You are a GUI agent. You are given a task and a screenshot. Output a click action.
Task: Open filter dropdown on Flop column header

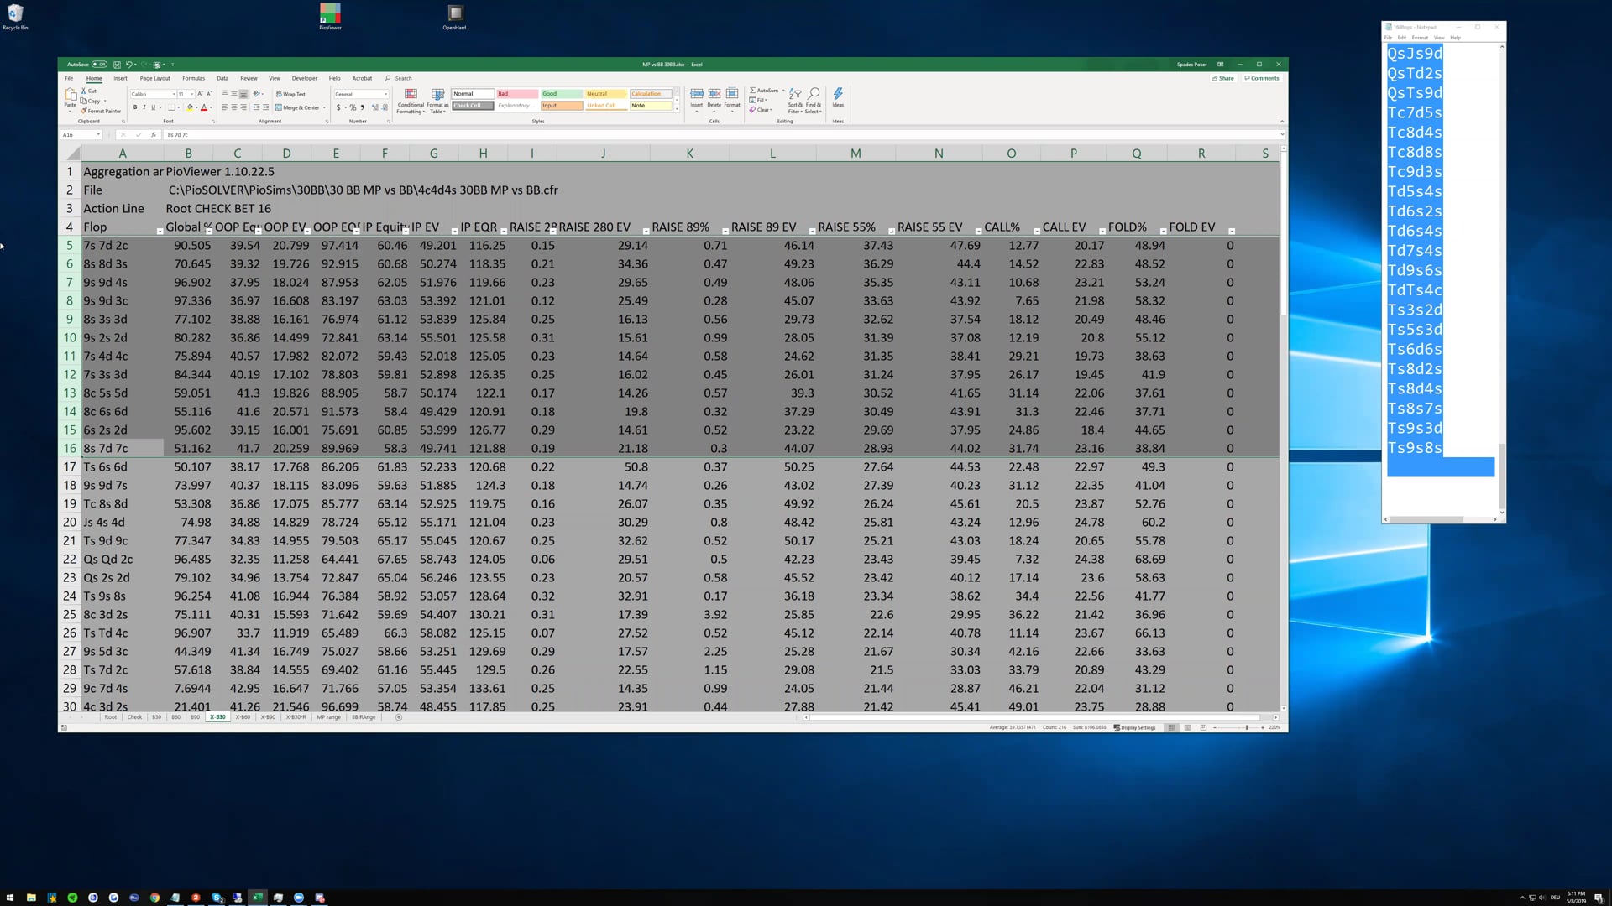click(x=160, y=231)
